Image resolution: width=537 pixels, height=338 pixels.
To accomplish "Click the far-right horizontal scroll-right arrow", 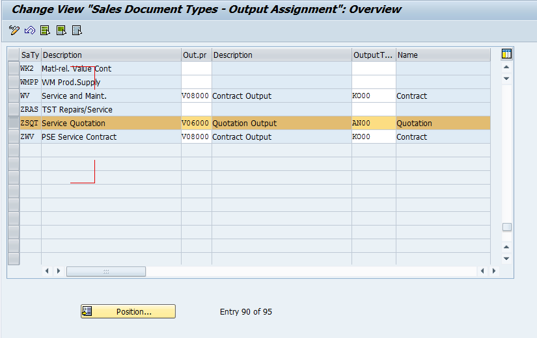I will [494, 271].
